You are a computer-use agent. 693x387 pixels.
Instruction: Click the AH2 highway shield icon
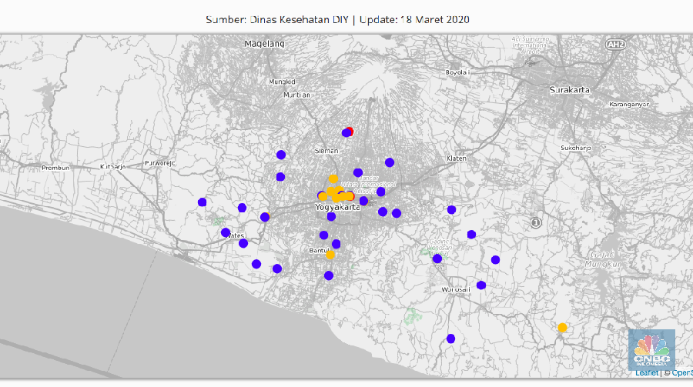point(615,44)
